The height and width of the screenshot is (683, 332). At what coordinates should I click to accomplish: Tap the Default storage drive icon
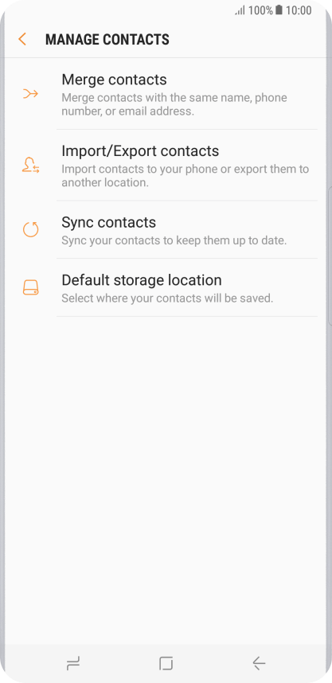[x=30, y=287]
